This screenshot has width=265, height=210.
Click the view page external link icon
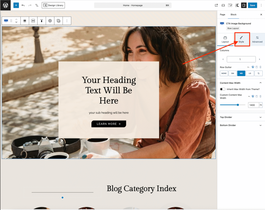pyautogui.click(x=216, y=5)
